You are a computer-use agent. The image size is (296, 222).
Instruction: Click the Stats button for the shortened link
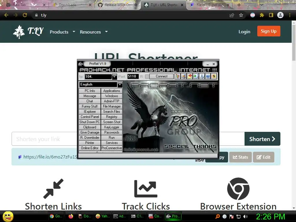240,157
